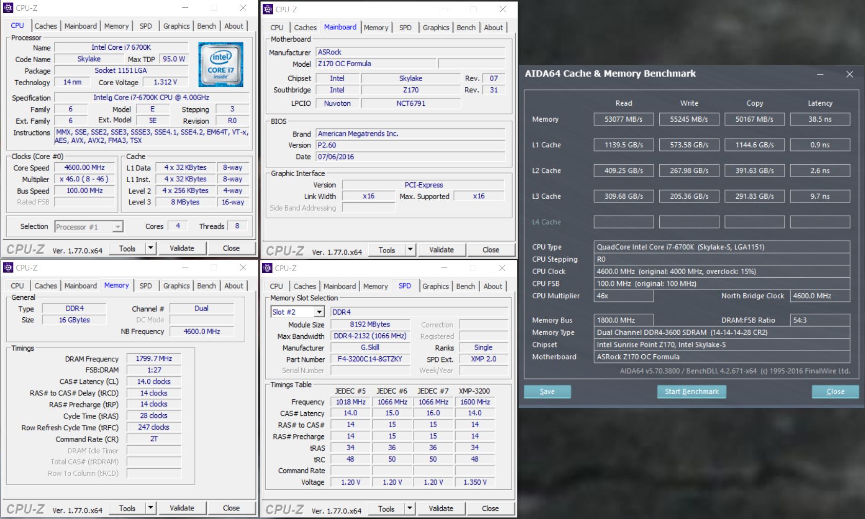Click the Core Speed value 4600.00 MHz
The width and height of the screenshot is (865, 519).
(85, 168)
